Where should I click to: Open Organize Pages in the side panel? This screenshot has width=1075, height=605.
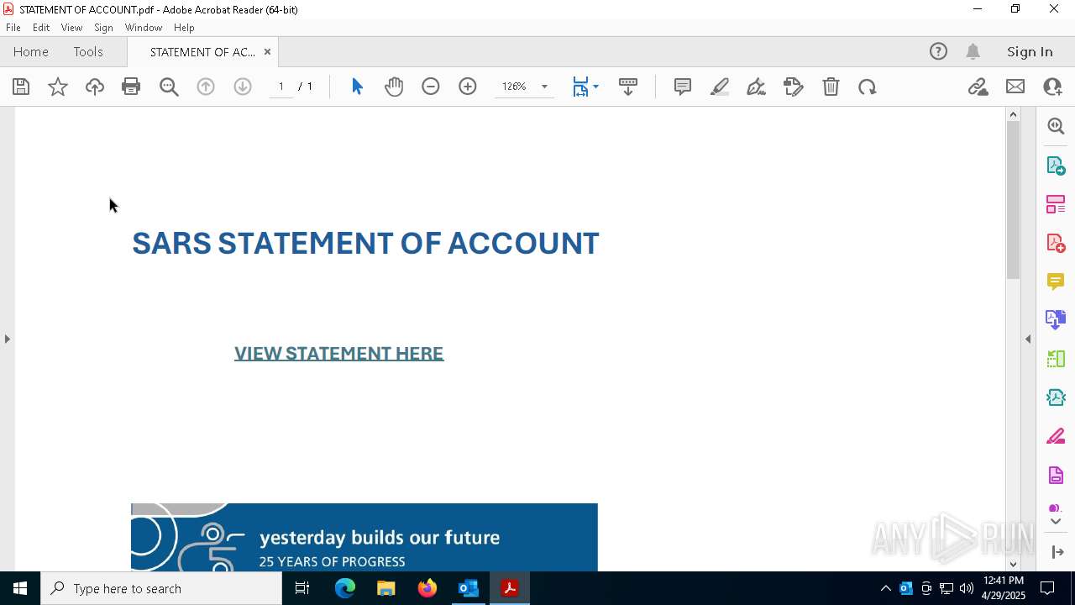tap(1056, 204)
